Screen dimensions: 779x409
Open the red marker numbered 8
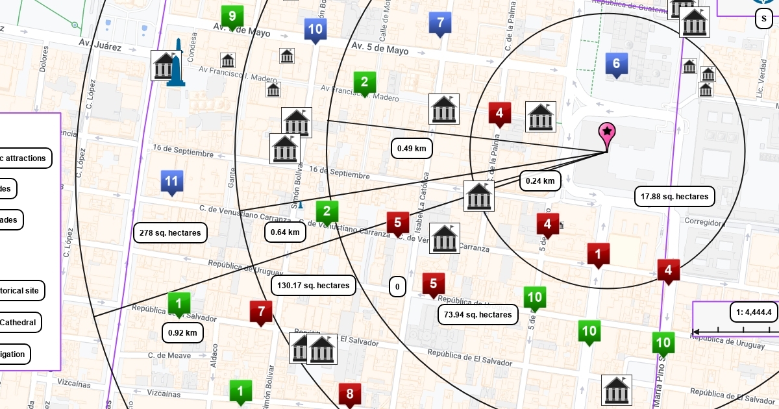(349, 394)
